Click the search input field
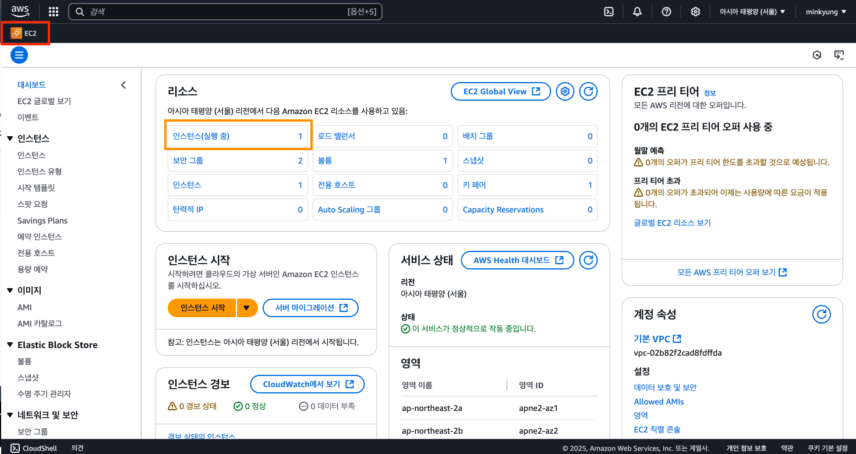The height and width of the screenshot is (454, 856). pos(225,12)
